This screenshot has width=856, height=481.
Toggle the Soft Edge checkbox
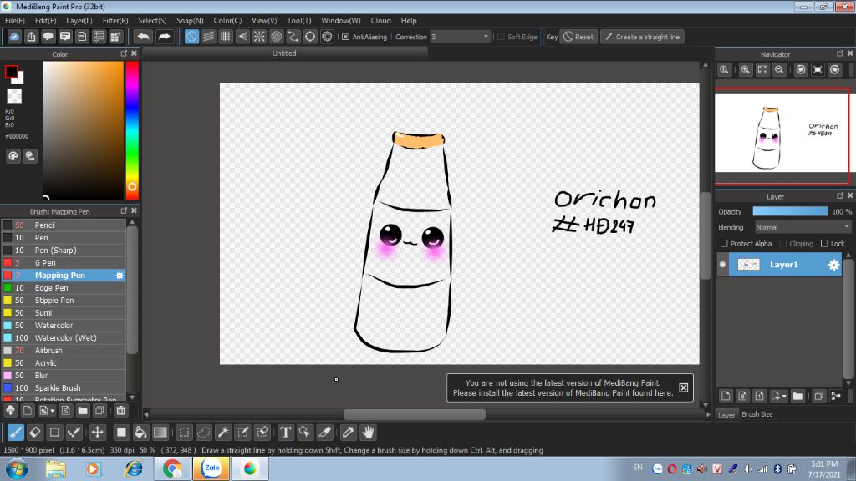501,37
